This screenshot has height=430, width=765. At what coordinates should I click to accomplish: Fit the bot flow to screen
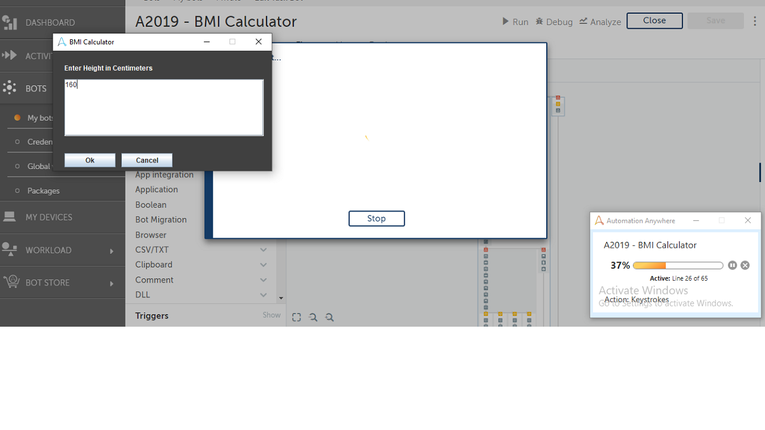tap(296, 317)
